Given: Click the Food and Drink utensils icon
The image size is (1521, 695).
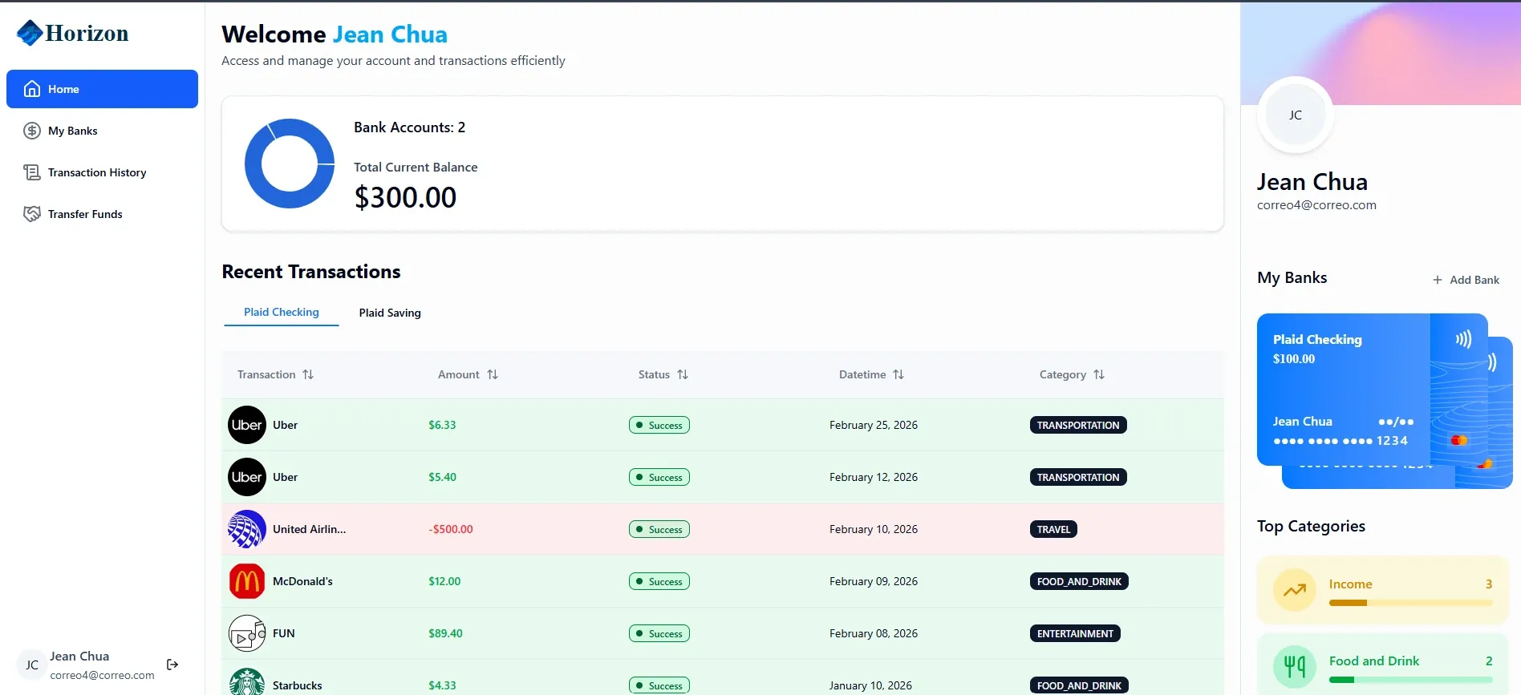Looking at the screenshot, I should (1295, 666).
